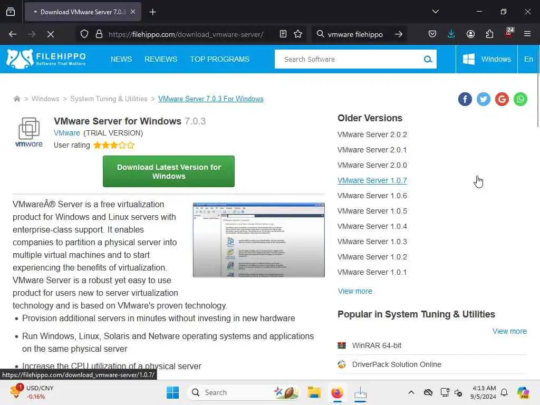Image resolution: width=540 pixels, height=405 pixels.
Task: Open the En language selector
Action: (x=528, y=59)
